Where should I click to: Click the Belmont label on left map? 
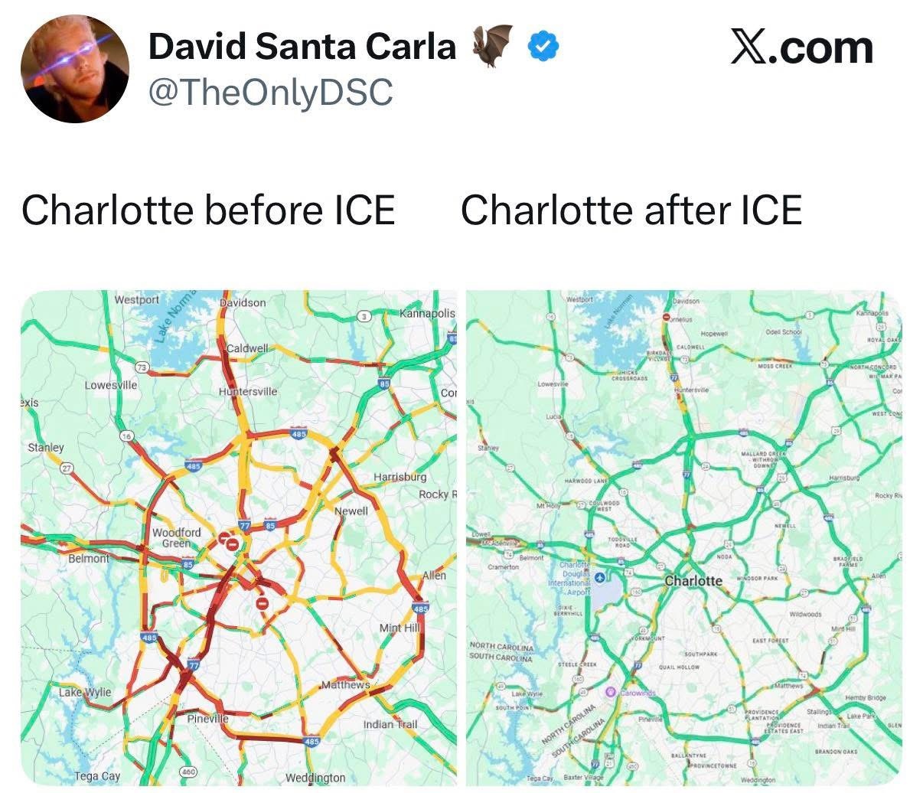(89, 560)
